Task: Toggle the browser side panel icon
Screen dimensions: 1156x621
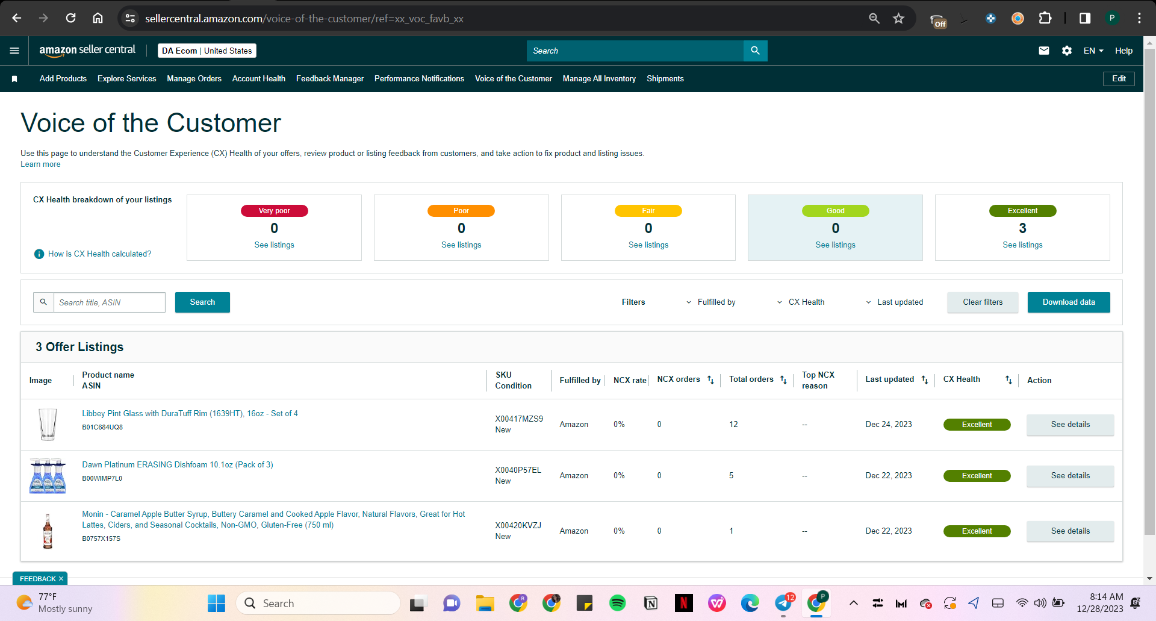Action: pos(1084,18)
